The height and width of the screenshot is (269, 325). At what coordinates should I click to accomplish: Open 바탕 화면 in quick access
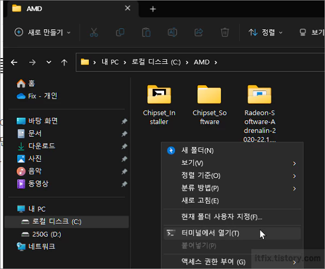37,121
